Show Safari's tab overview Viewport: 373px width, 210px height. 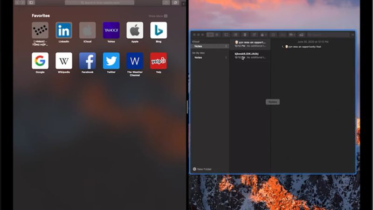tap(175, 3)
